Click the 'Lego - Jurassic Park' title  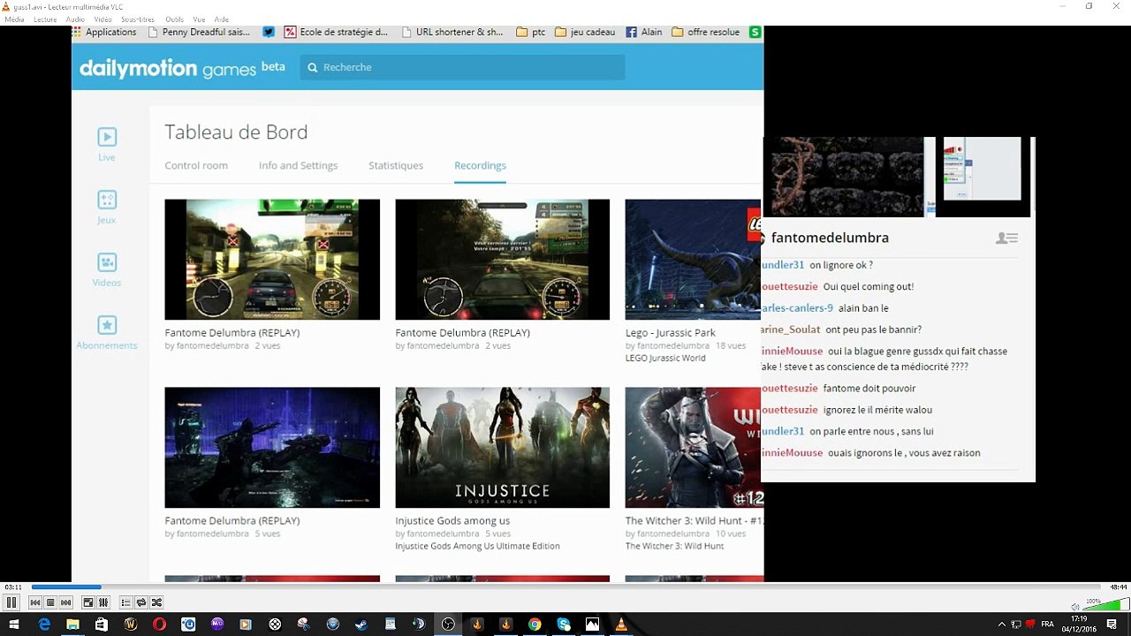tap(671, 333)
